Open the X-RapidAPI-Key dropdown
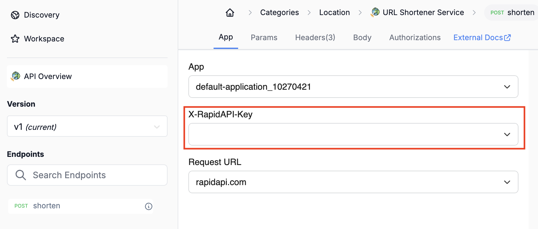The width and height of the screenshot is (538, 229). click(x=353, y=134)
